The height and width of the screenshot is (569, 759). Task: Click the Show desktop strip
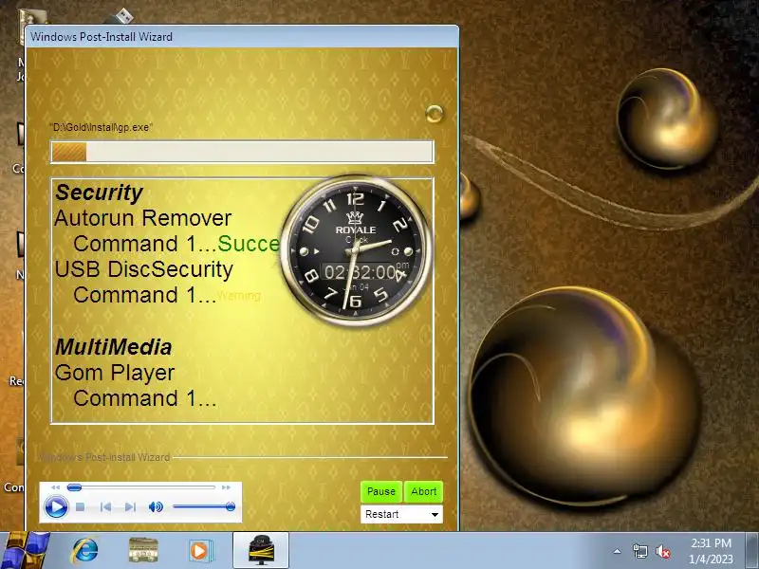click(x=752, y=551)
